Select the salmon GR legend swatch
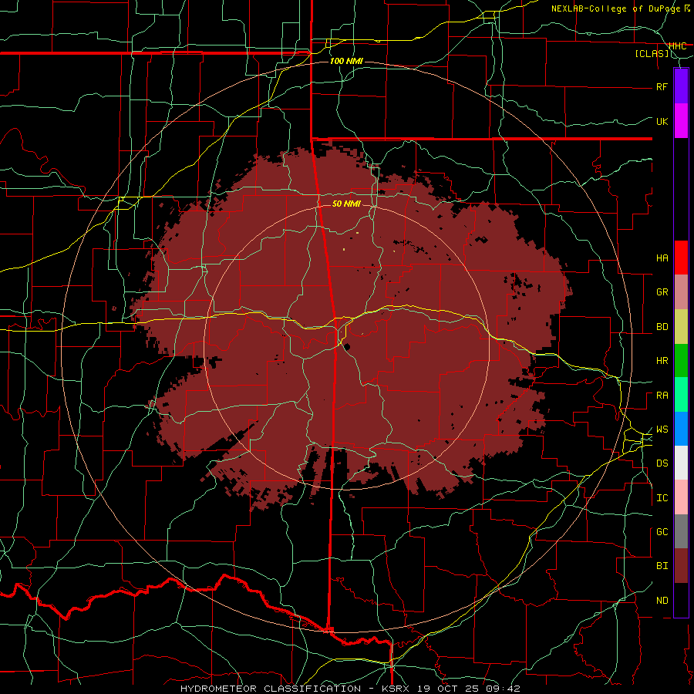This screenshot has width=694, height=694. click(x=681, y=292)
